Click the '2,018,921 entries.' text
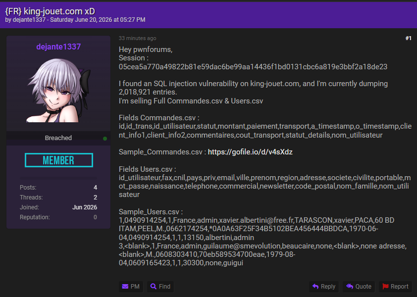 point(148,92)
